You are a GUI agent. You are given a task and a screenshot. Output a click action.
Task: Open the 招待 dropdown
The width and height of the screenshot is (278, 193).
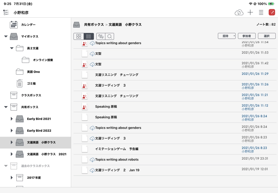pyautogui.click(x=227, y=36)
